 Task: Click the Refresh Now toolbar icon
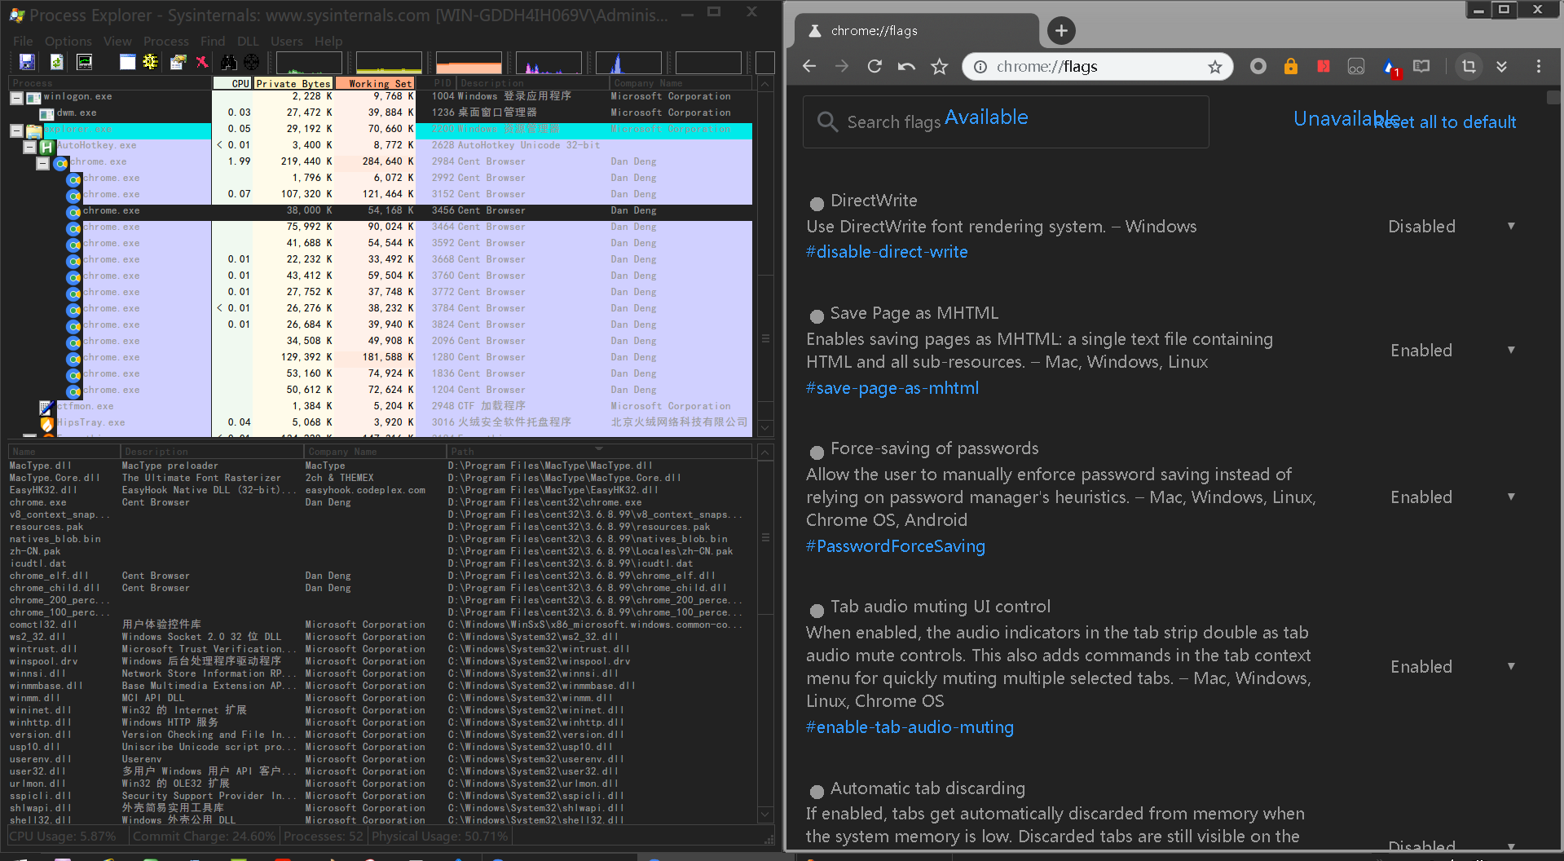pyautogui.click(x=56, y=62)
